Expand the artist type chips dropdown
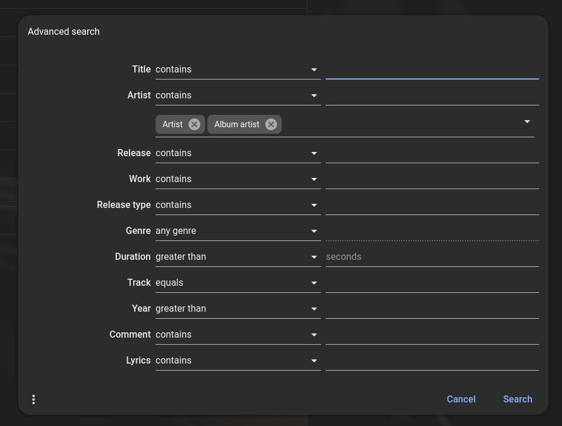This screenshot has height=426, width=562. (x=527, y=121)
